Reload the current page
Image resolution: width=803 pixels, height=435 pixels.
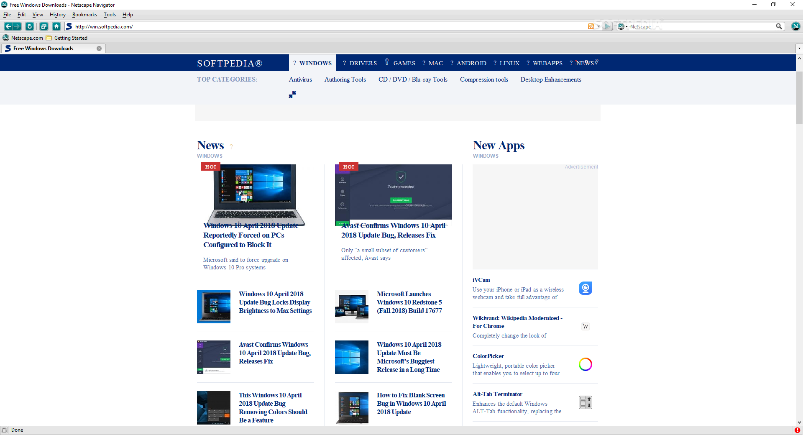[29, 26]
